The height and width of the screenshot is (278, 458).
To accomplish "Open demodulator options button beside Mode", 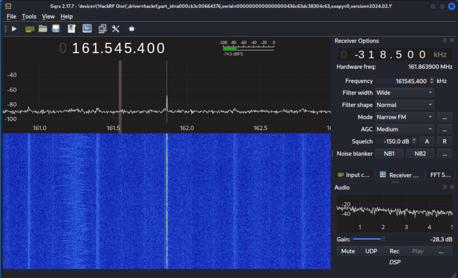I will [444, 117].
